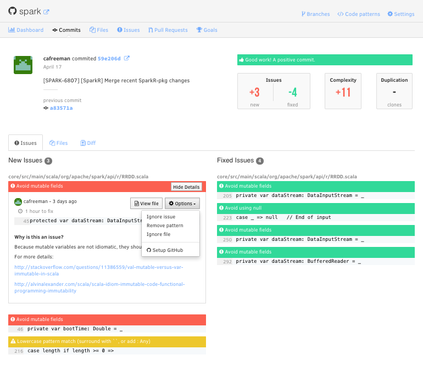
Task: Select the Diff sub-tab
Action: 88,143
